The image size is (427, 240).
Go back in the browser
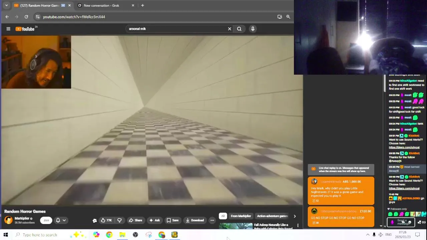pos(7,17)
